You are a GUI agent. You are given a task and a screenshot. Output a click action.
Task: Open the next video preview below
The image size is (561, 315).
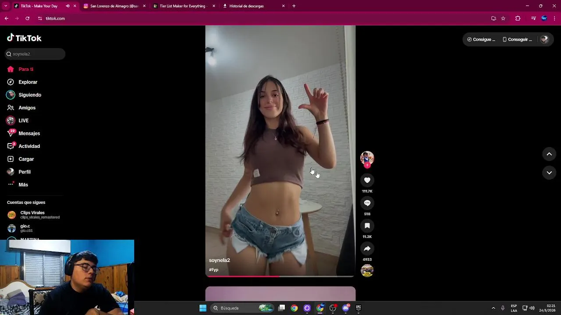point(280,294)
